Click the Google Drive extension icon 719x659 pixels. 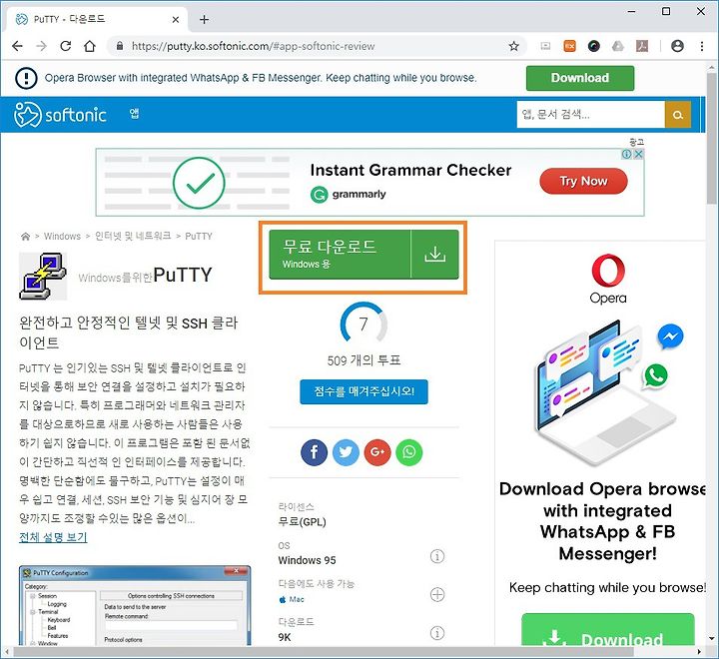click(x=618, y=46)
